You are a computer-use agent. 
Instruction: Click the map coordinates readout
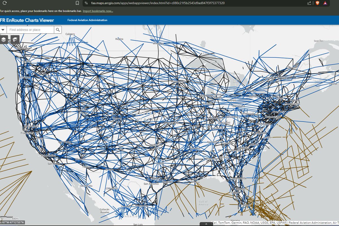(x=12, y=223)
